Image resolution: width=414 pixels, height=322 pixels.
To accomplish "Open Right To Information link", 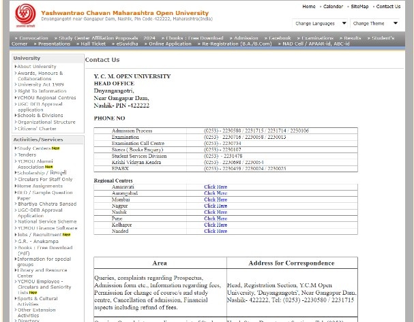I will click(42, 91).
